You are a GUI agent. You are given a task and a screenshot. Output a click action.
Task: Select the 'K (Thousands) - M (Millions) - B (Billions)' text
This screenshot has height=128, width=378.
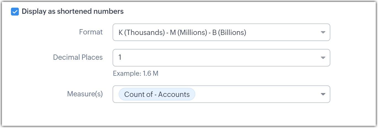click(x=182, y=32)
